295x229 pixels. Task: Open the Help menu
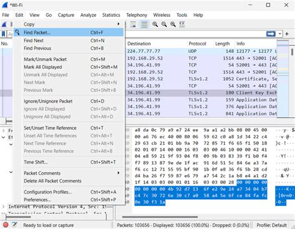click(x=198, y=15)
